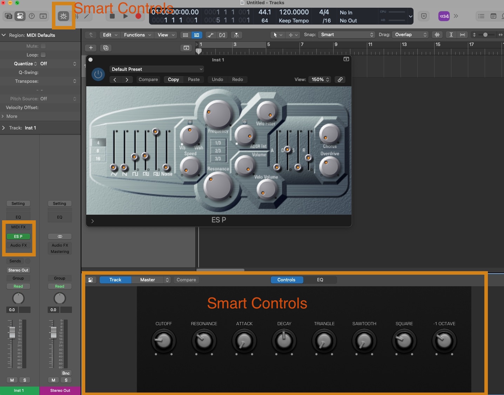Toggle the circular Send knob beside Sends

tap(28, 261)
